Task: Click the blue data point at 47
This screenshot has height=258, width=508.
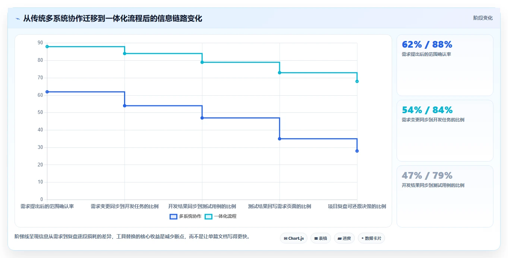Action: pyautogui.click(x=202, y=118)
